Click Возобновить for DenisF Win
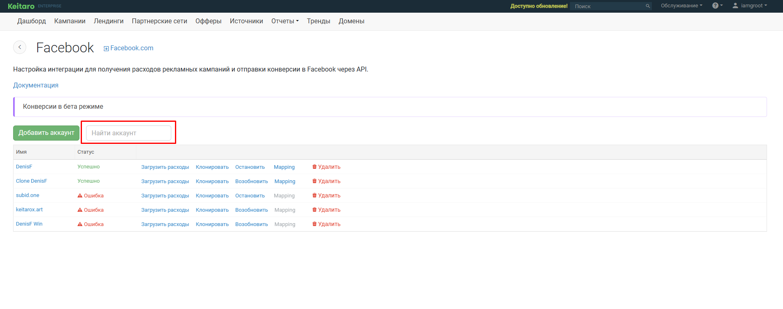The image size is (783, 309). click(252, 224)
